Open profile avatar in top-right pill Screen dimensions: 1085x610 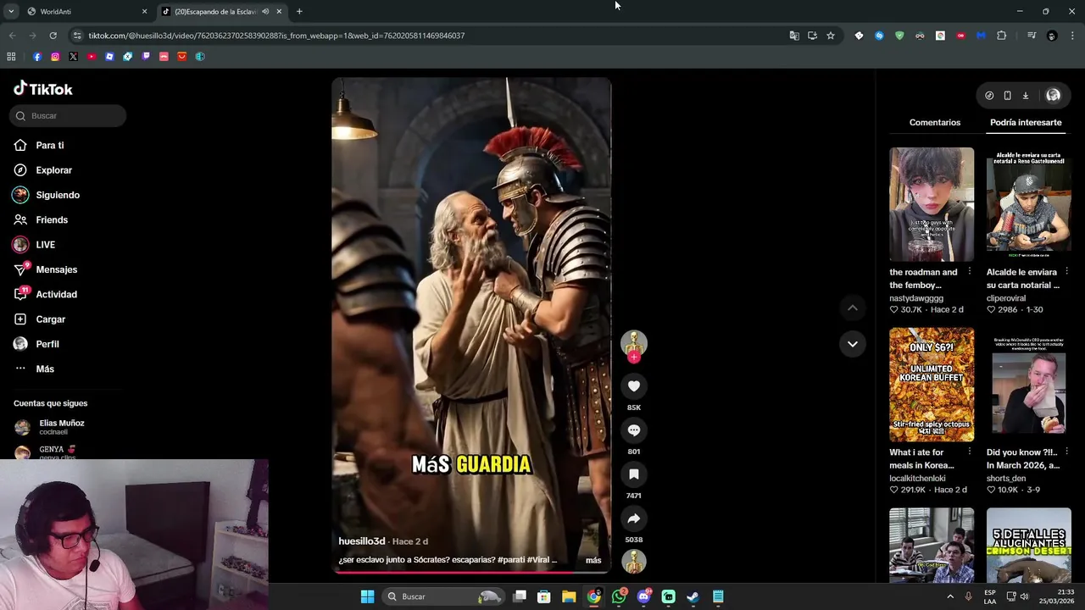click(x=1053, y=96)
